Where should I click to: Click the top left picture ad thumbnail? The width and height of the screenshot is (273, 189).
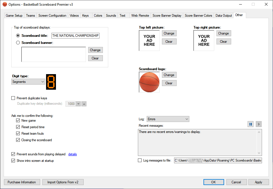point(149,40)
